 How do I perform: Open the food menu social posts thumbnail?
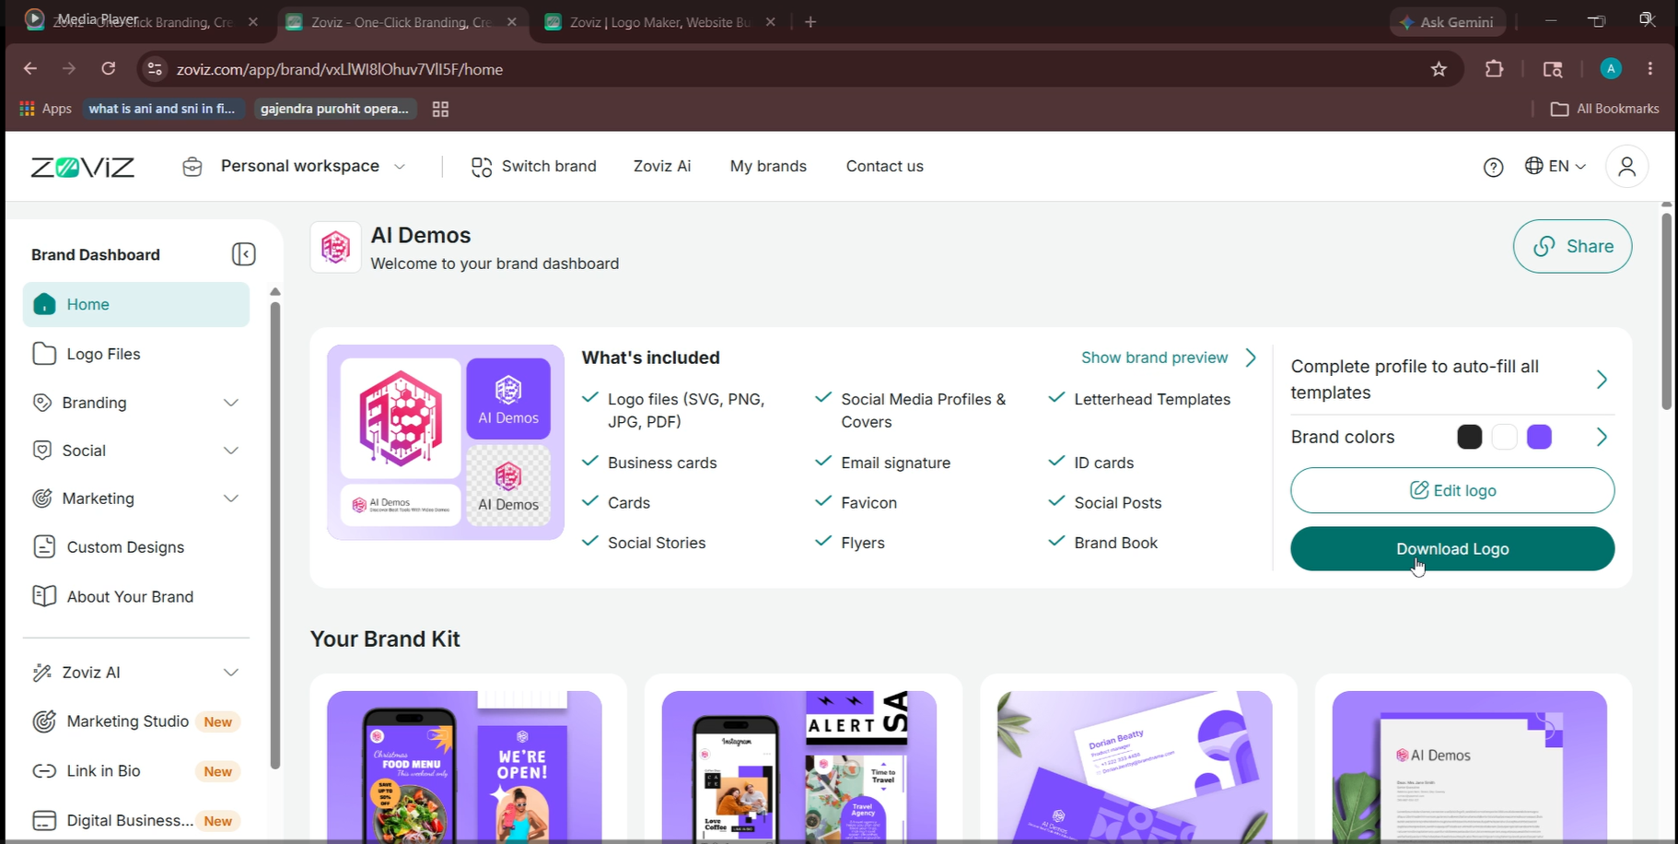coord(464,766)
